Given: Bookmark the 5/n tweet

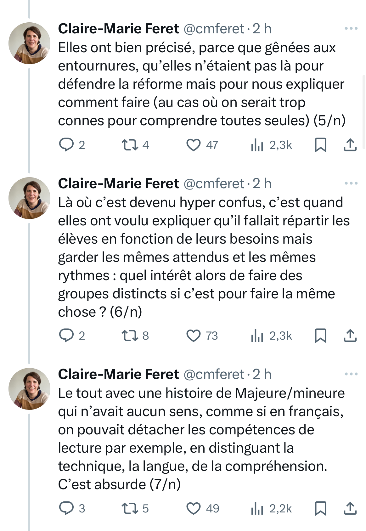Looking at the screenshot, I should point(320,145).
